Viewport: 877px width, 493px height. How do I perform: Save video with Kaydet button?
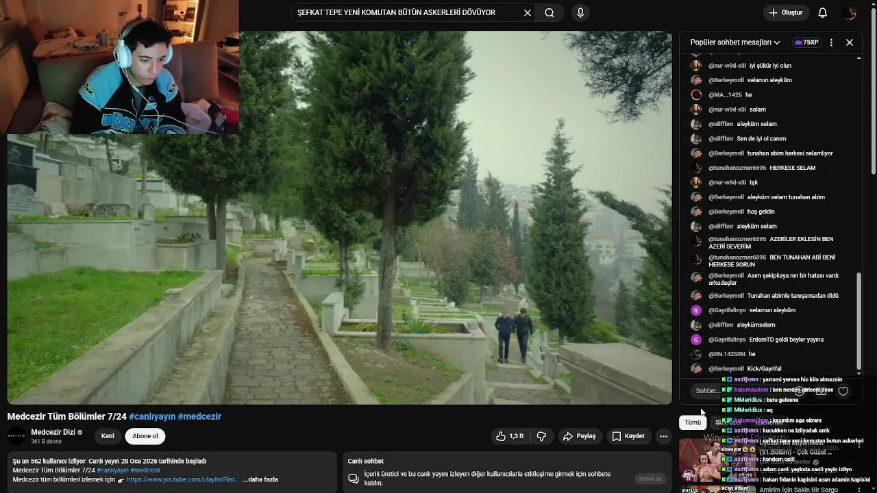(x=628, y=436)
